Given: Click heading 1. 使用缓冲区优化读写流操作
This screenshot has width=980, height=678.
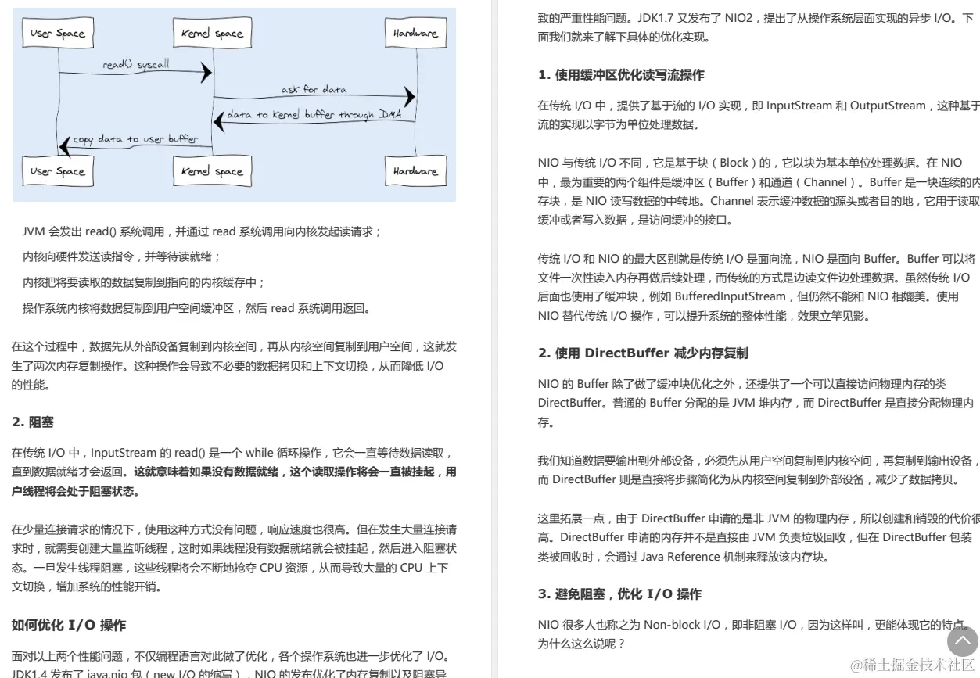Looking at the screenshot, I should coord(622,74).
